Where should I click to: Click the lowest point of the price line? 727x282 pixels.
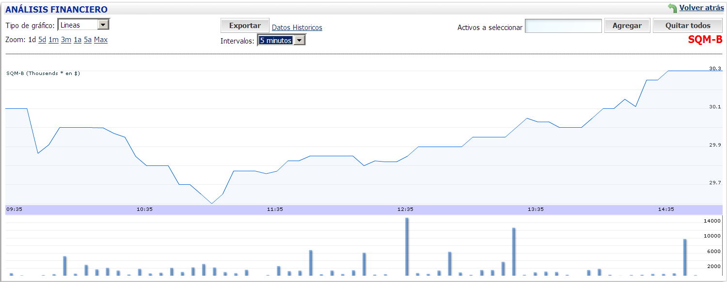[212, 203]
